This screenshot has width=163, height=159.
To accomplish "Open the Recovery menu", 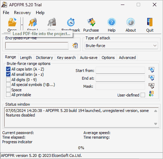I will (x=22, y=13).
